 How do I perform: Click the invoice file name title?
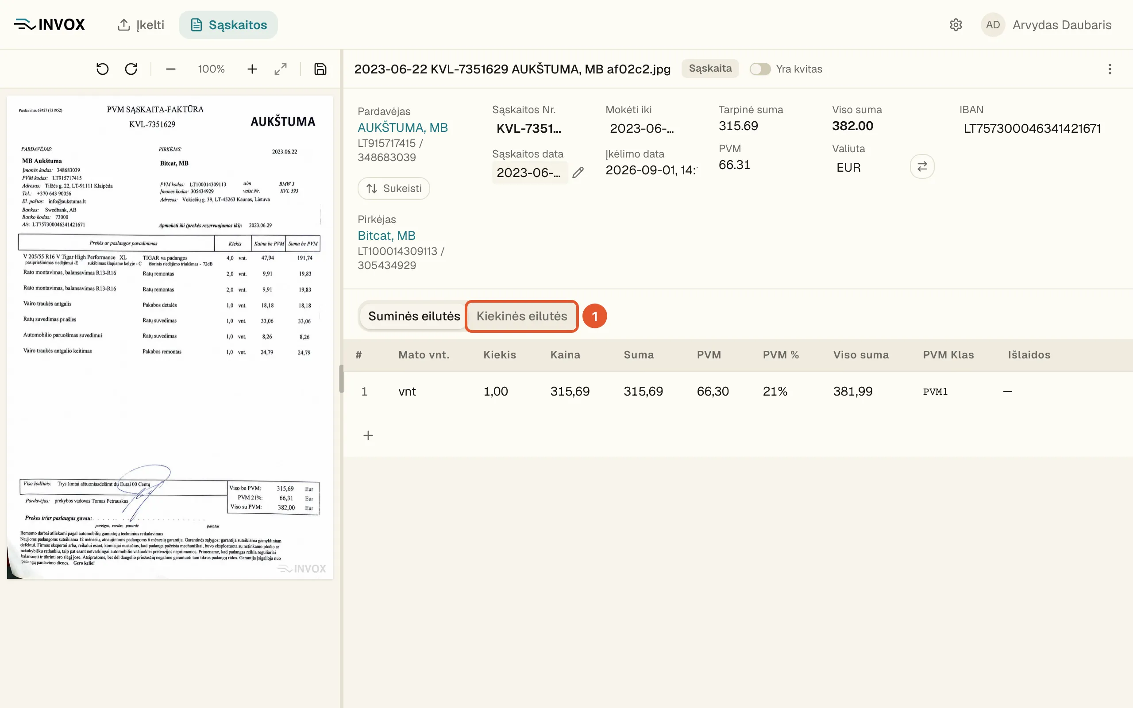pyautogui.click(x=512, y=69)
